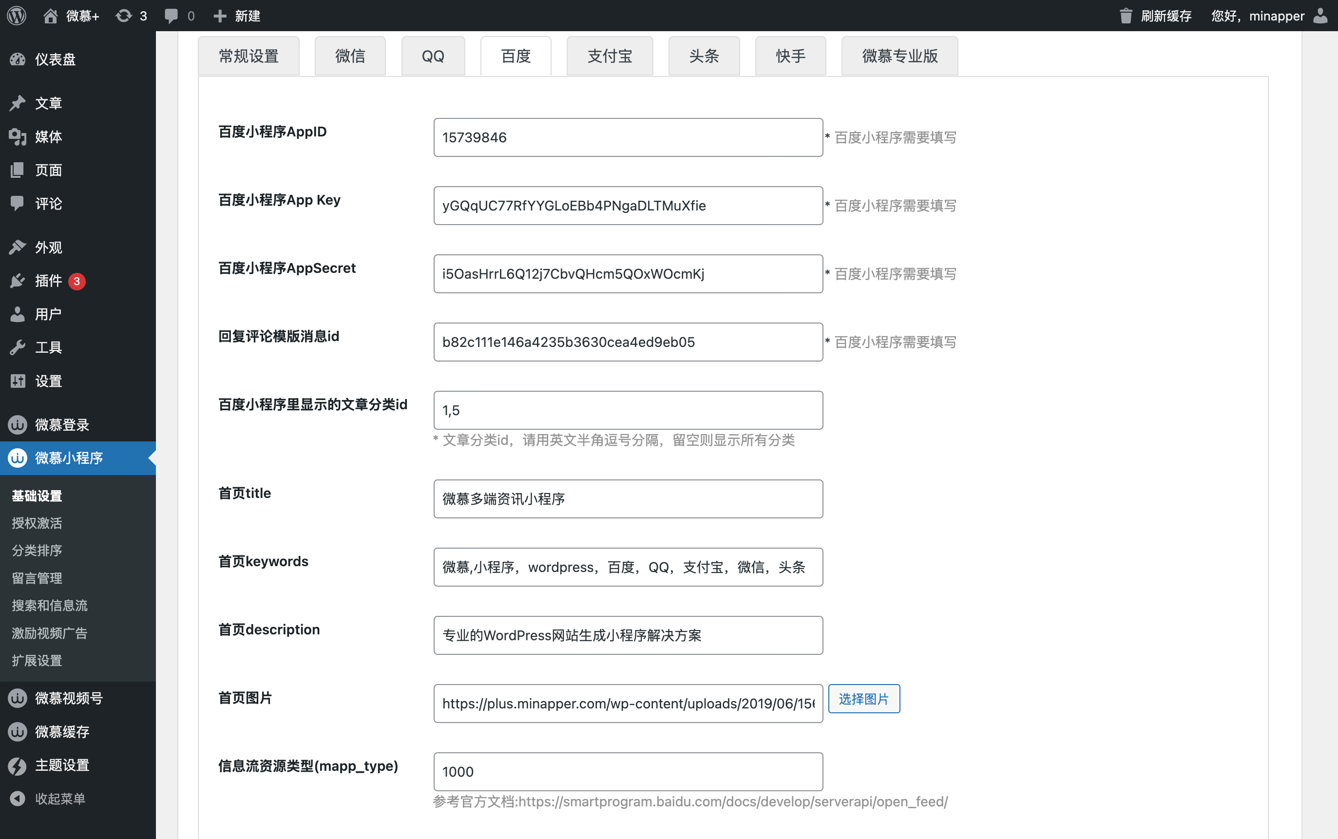This screenshot has height=839, width=1338.
Task: Focus the 首页title text field
Action: [628, 499]
